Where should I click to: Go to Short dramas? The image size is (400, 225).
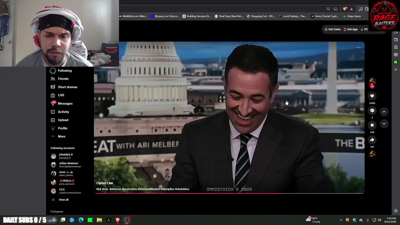click(64, 87)
